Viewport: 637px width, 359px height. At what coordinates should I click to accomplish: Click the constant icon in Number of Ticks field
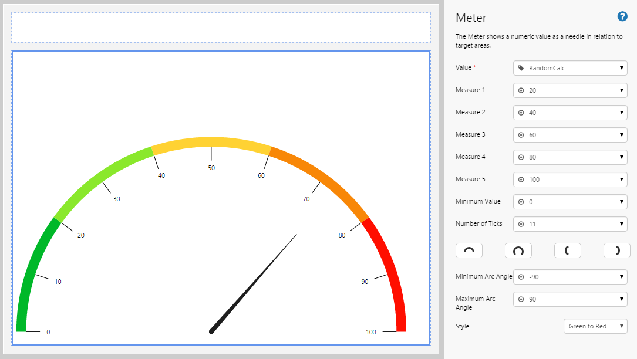pos(521,224)
